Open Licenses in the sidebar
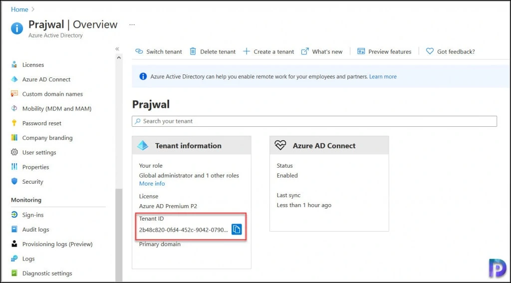 tap(33, 65)
